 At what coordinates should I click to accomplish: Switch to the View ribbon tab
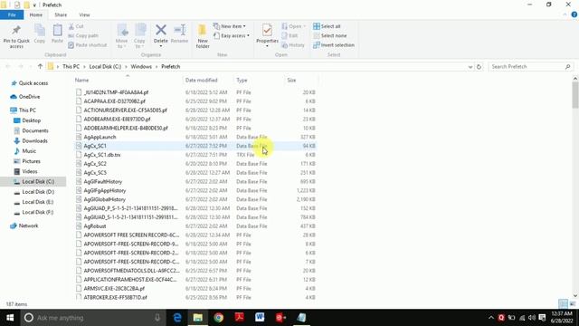pos(84,14)
